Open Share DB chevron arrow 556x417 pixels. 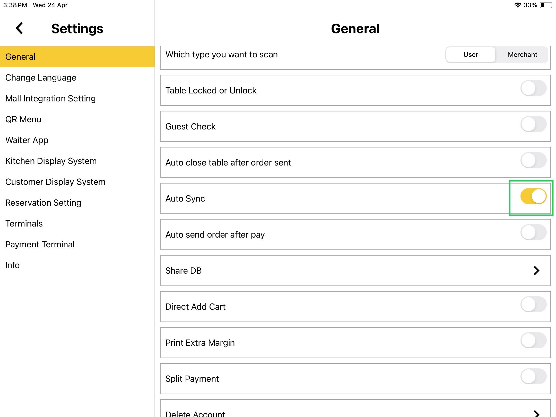[536, 271]
